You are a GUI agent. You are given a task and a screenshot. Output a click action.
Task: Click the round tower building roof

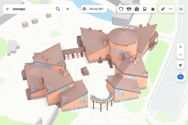(124, 36)
